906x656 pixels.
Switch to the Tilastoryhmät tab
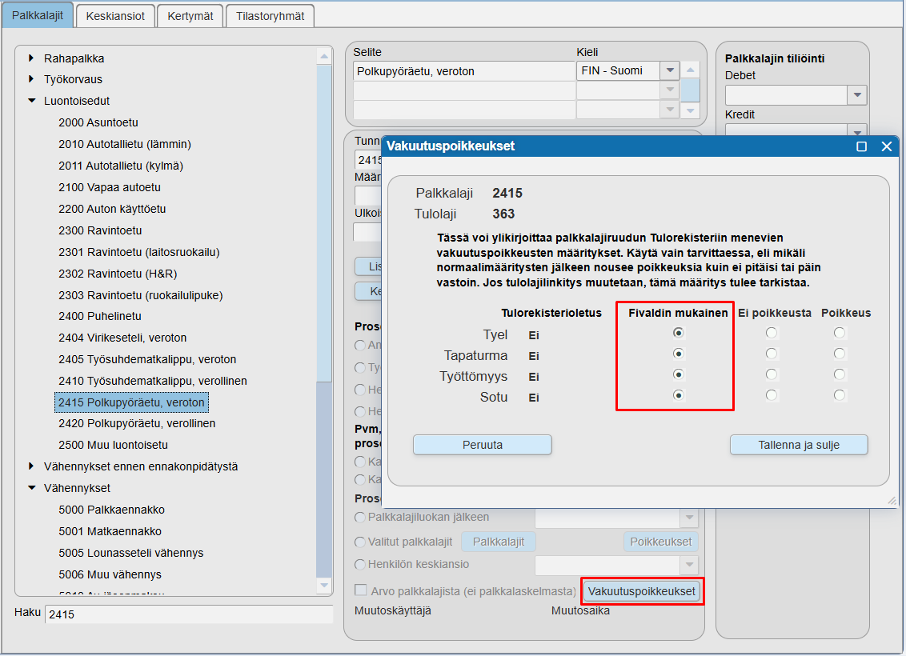point(270,16)
